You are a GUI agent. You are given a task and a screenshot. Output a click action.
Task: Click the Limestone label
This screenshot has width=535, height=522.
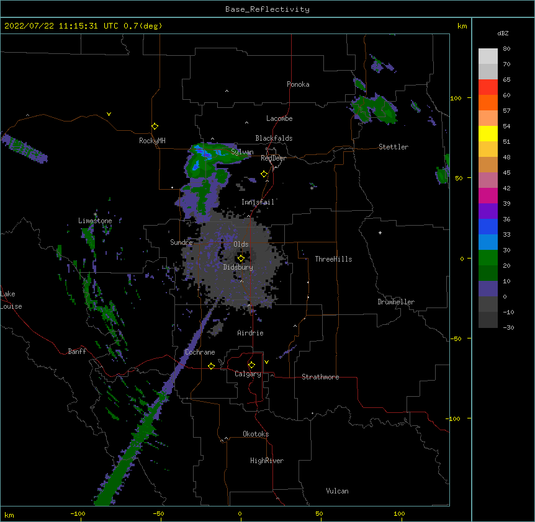pos(95,221)
